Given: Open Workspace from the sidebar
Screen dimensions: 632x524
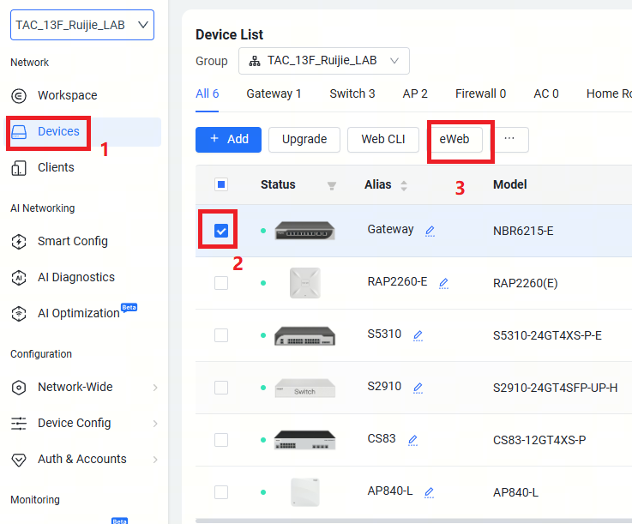Looking at the screenshot, I should tap(67, 95).
